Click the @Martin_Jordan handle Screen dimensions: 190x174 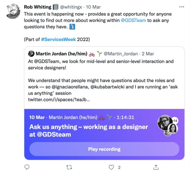point(121,54)
